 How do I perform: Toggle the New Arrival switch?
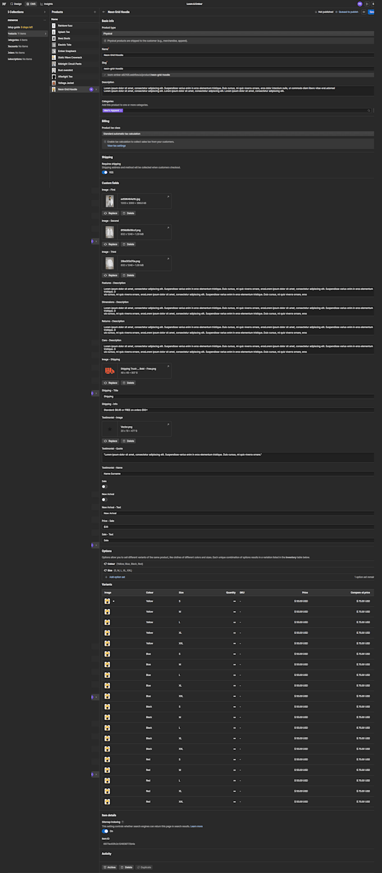click(104, 499)
